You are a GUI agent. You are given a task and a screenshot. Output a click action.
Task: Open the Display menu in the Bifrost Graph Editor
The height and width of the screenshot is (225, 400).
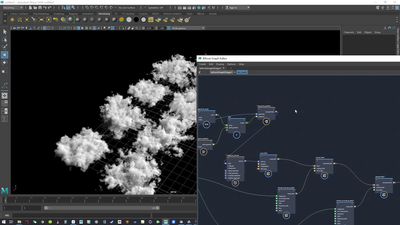[x=220, y=64]
